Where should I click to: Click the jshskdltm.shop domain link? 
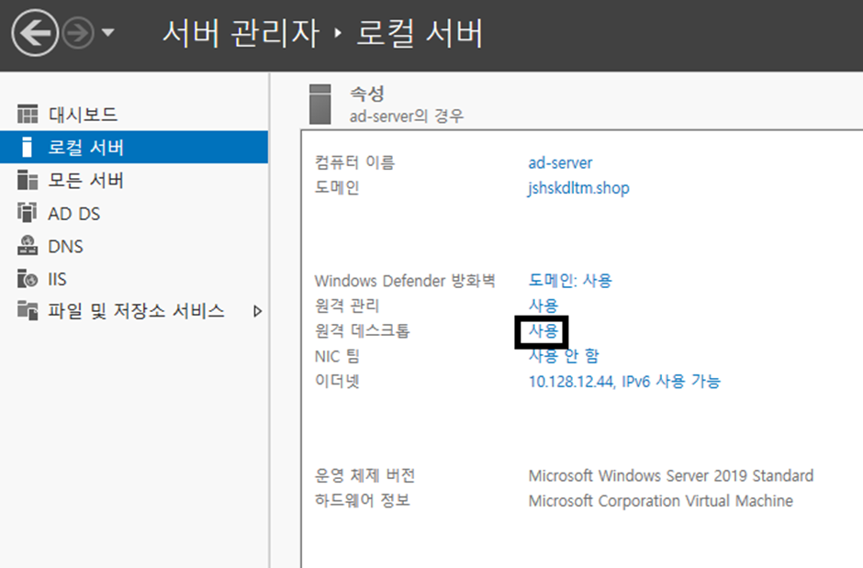[x=578, y=188]
